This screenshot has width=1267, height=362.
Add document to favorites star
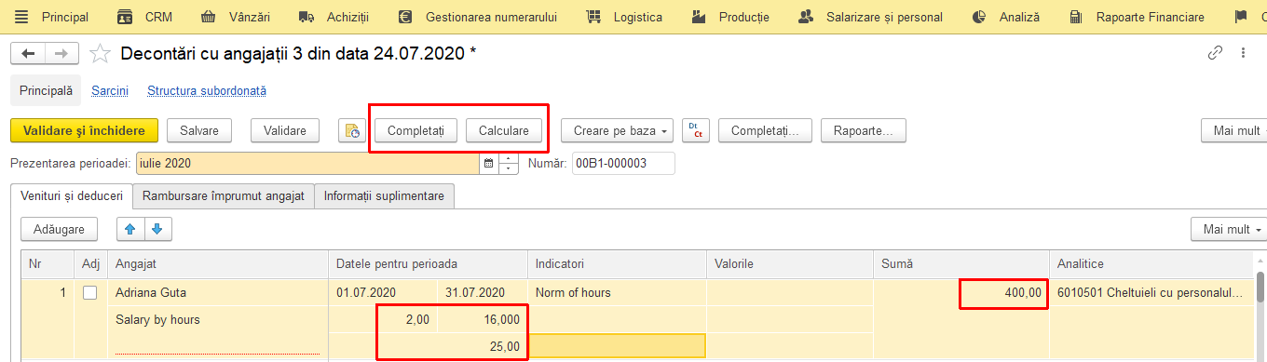(x=100, y=54)
